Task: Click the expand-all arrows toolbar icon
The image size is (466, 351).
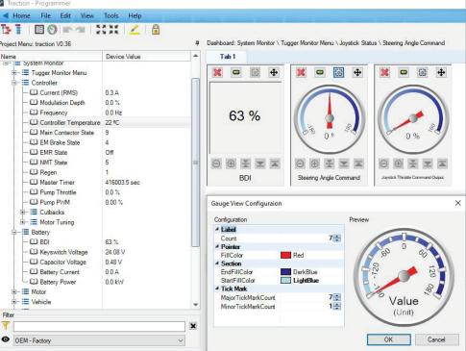Action: pyautogui.click(x=101, y=30)
